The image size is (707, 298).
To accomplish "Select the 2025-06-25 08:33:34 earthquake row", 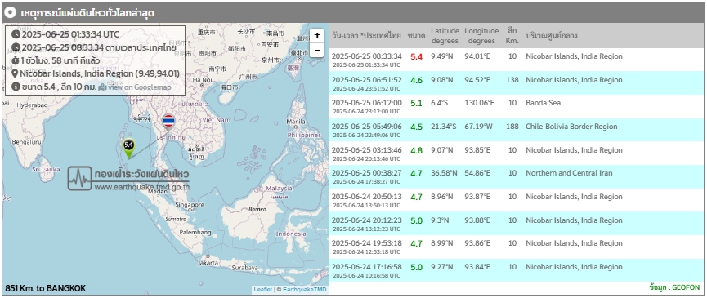I will tap(517, 60).
